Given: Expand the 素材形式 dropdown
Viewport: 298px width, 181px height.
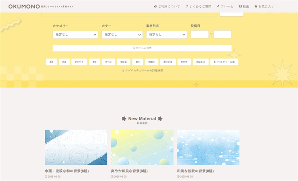Looking at the screenshot, I should pos(166,35).
